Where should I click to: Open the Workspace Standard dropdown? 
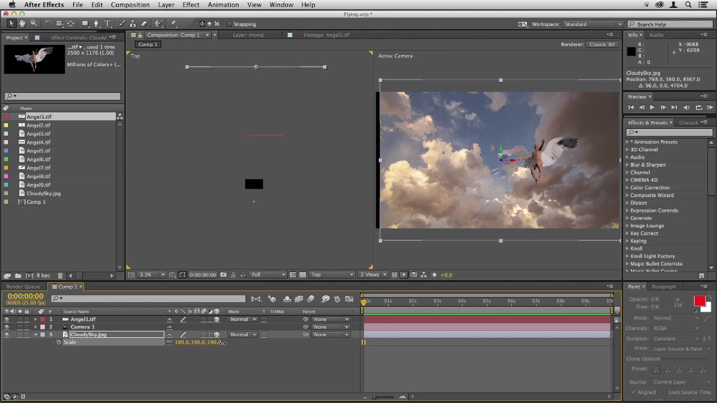point(593,24)
